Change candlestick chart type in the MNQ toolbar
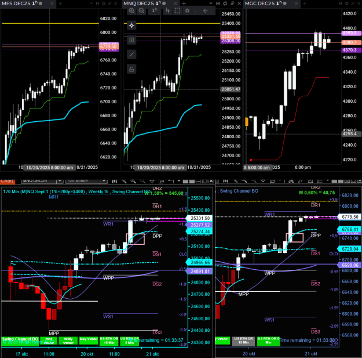This screenshot has height=358, width=362. 167,10
